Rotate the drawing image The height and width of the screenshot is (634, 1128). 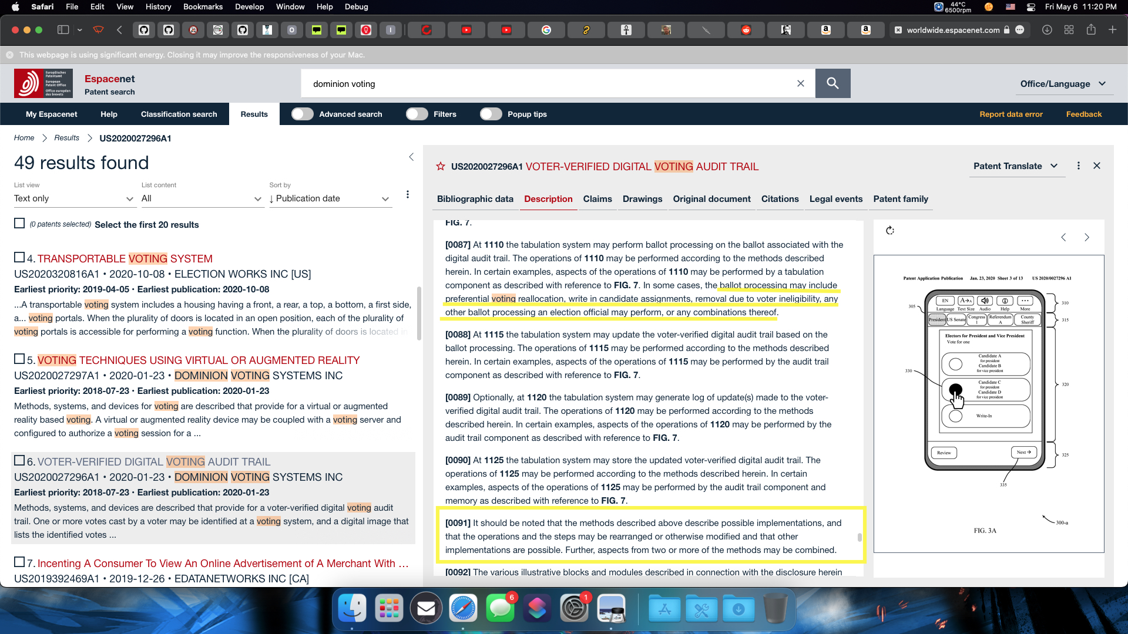[890, 231]
